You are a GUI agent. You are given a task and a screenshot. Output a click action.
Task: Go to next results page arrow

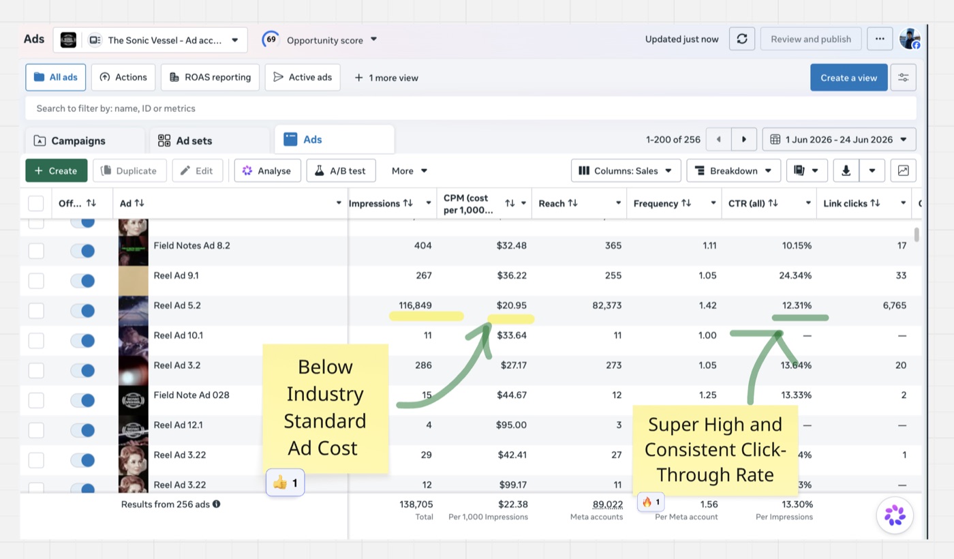click(x=744, y=139)
